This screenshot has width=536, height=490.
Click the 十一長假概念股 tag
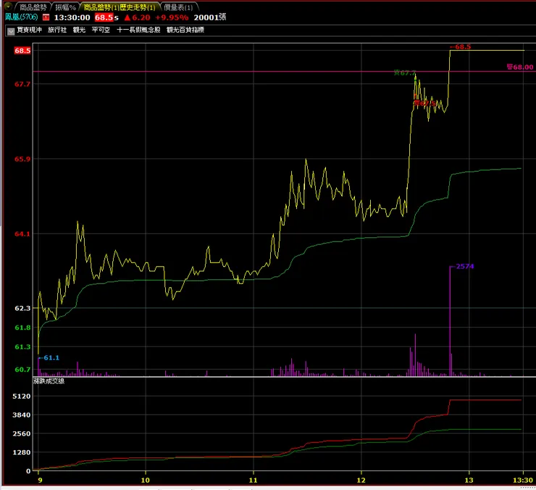coord(138,30)
